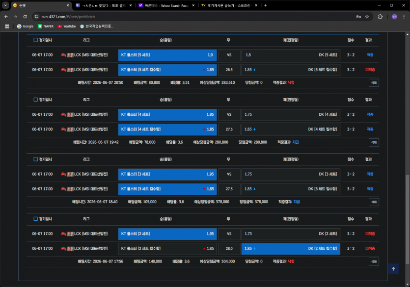Reload the page with refresh icon

pos(25,17)
